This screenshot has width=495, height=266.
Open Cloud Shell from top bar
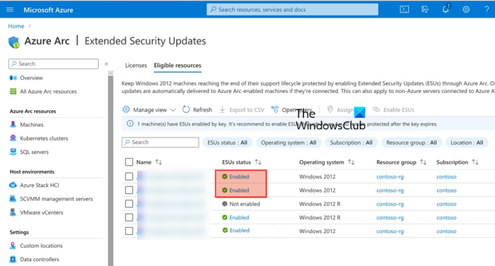click(x=404, y=9)
